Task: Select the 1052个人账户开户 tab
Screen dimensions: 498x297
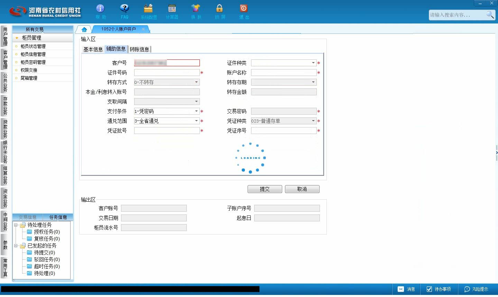Action: [119, 29]
